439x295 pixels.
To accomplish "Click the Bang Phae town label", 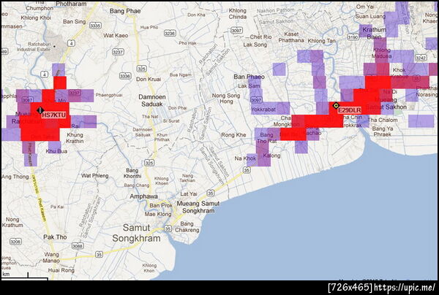I will coord(125,11).
